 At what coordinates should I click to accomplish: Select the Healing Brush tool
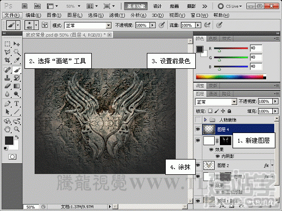[7, 70]
